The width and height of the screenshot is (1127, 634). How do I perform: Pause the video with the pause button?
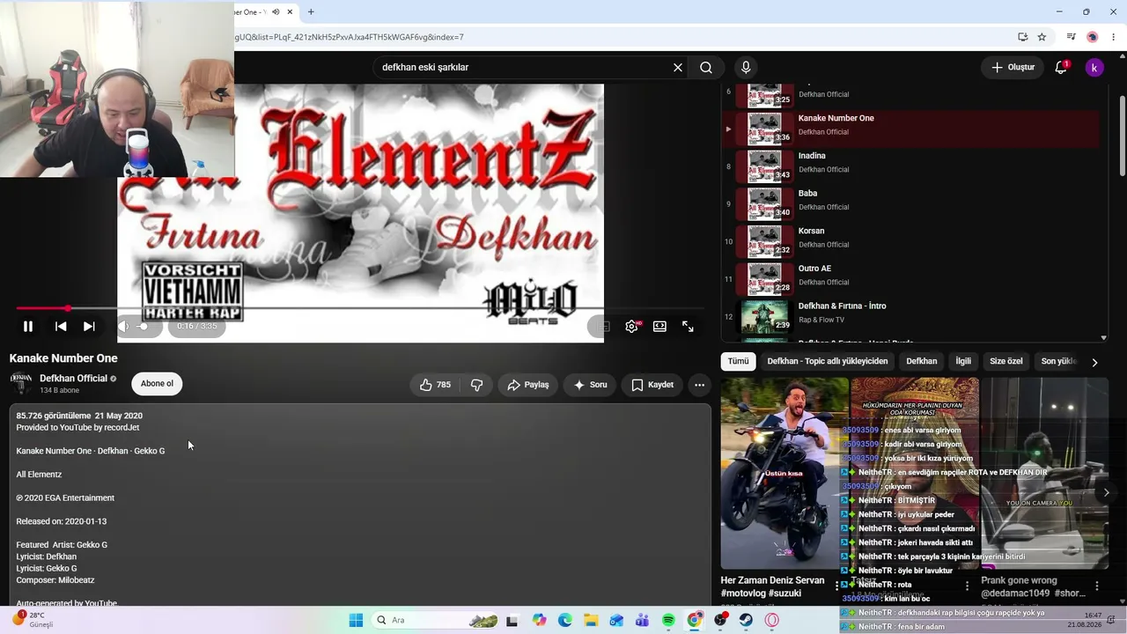(28, 327)
